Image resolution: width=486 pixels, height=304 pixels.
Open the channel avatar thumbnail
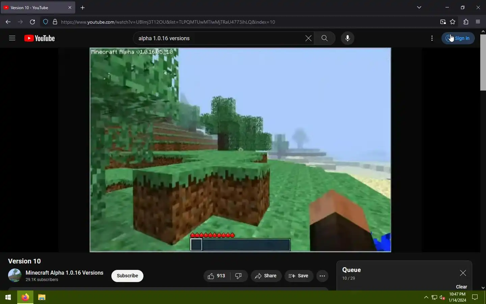click(15, 275)
